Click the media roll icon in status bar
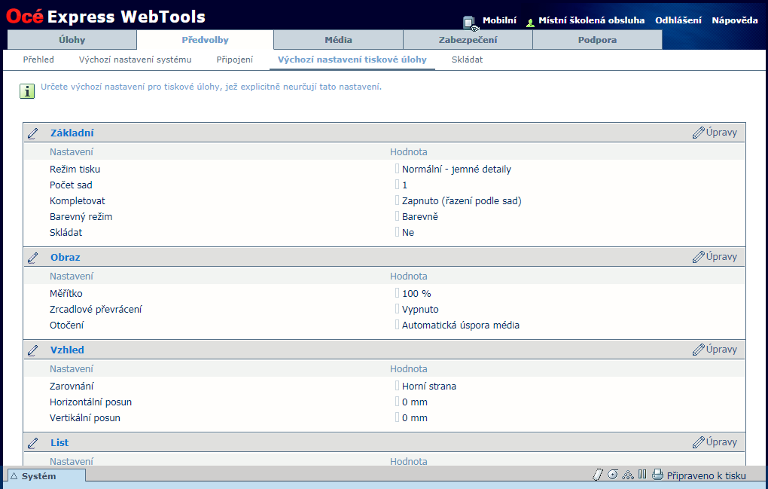768x489 pixels. (613, 475)
